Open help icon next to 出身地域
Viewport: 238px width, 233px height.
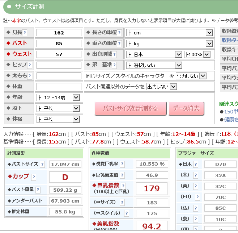(x=114, y=54)
